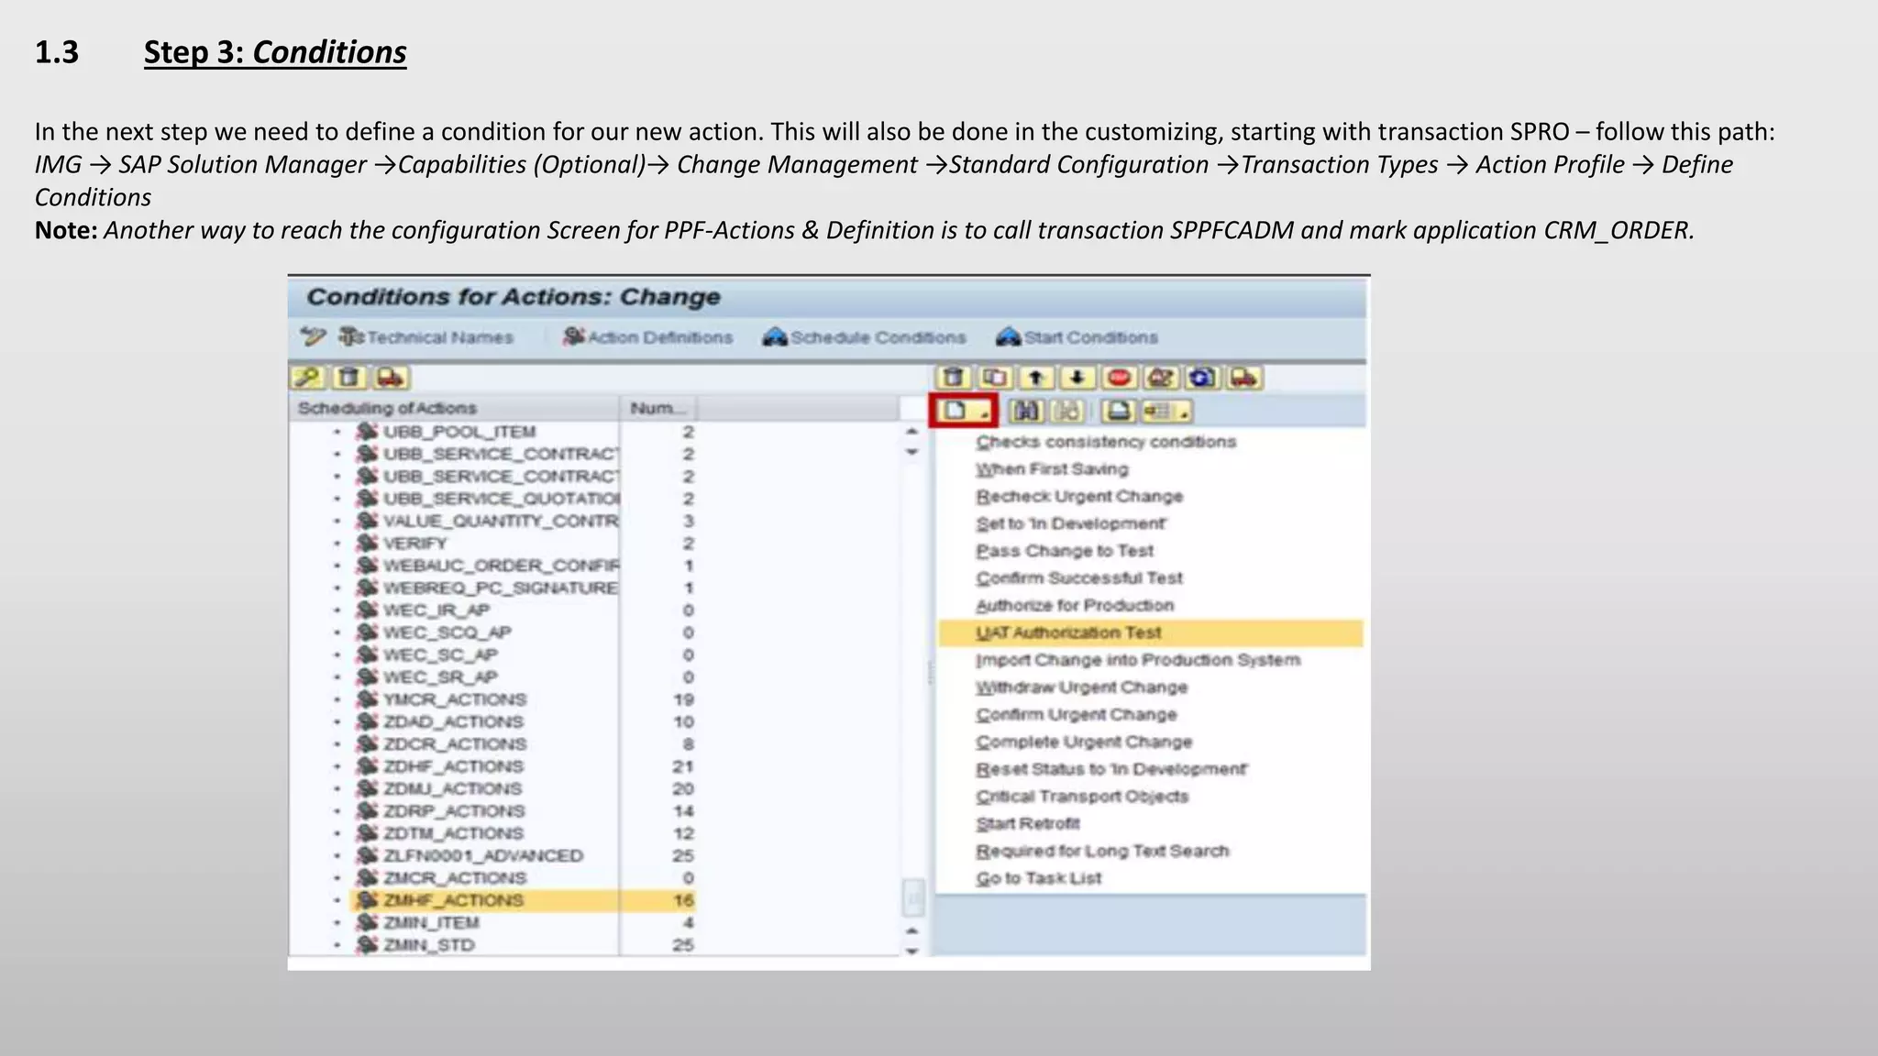Select YMCR_ACTIONS tree entry
Image resolution: width=1878 pixels, height=1056 pixels.
[x=454, y=699]
